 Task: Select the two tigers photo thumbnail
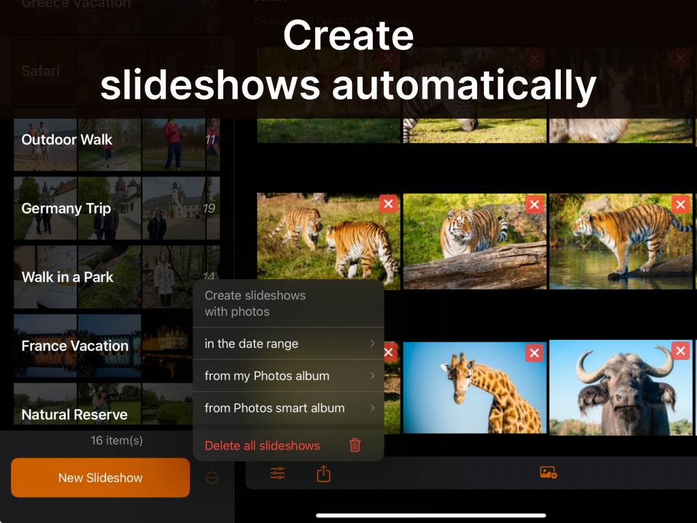click(x=329, y=241)
